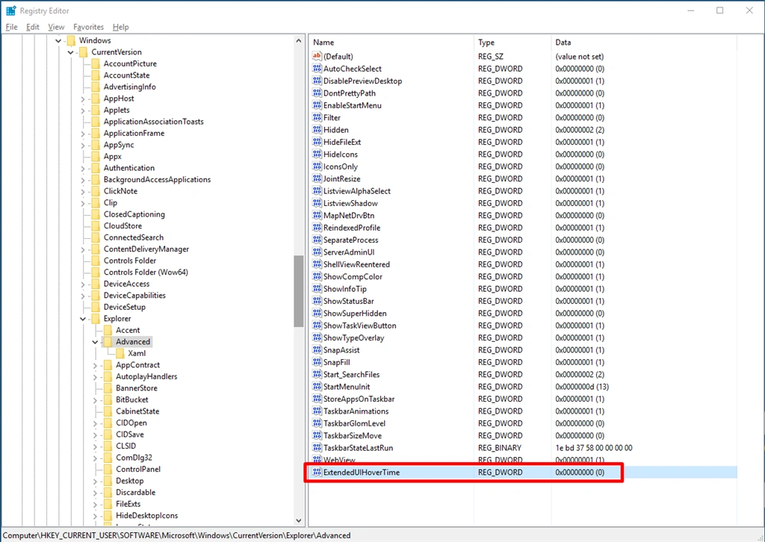Expand the Authentication key

pyautogui.click(x=83, y=168)
